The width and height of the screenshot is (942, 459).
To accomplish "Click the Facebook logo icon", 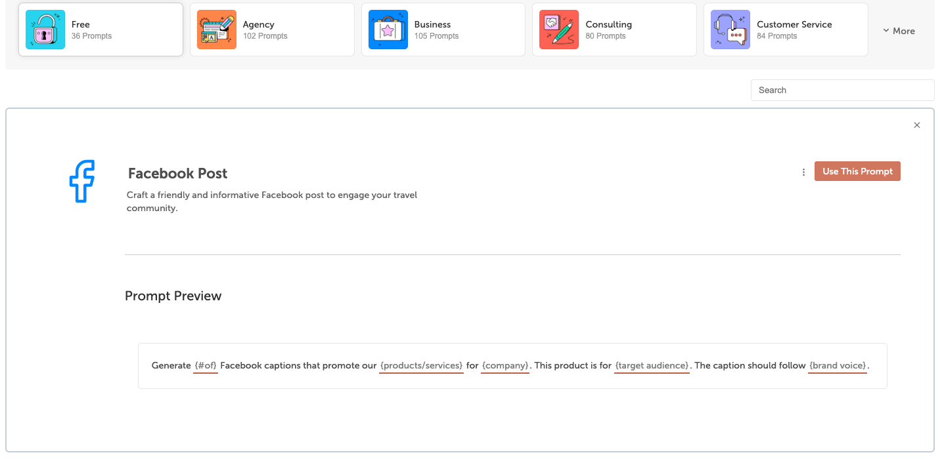I will pos(82,181).
